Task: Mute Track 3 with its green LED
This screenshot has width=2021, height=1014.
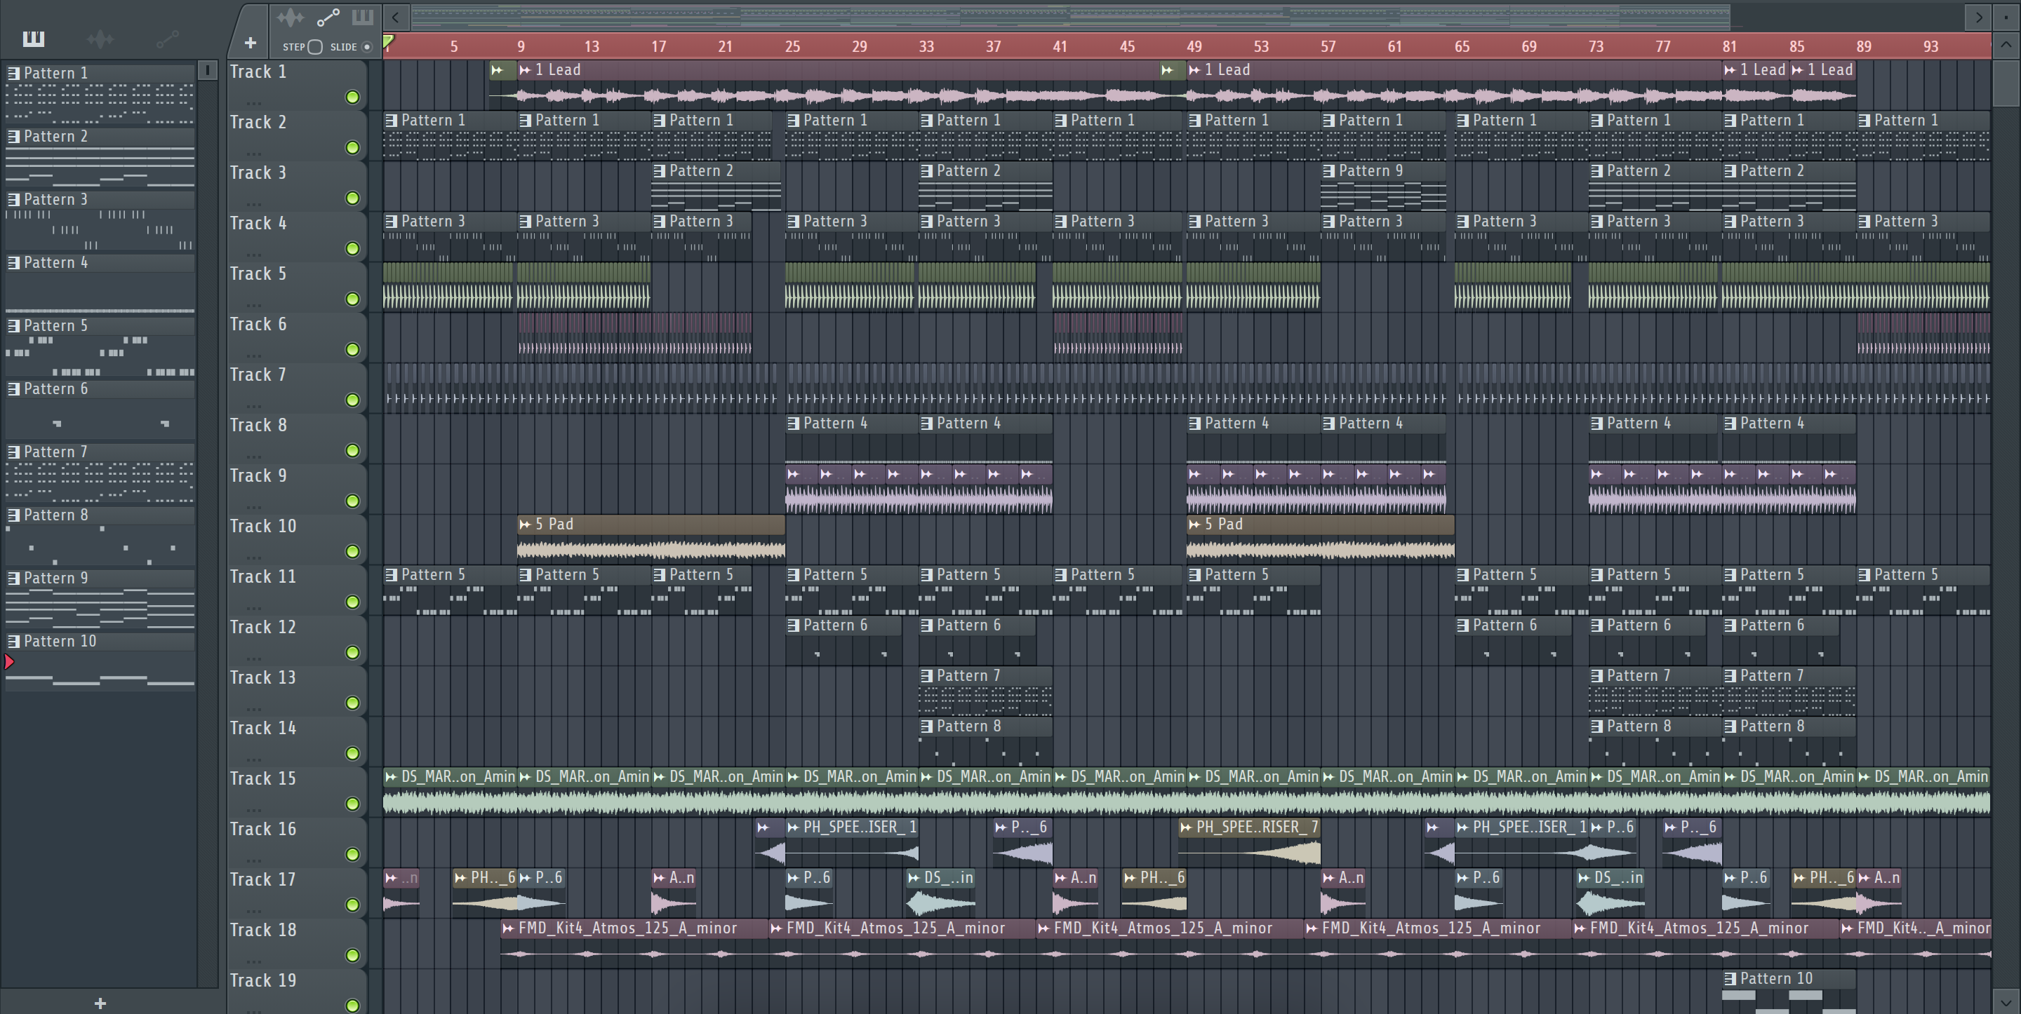Action: tap(352, 198)
